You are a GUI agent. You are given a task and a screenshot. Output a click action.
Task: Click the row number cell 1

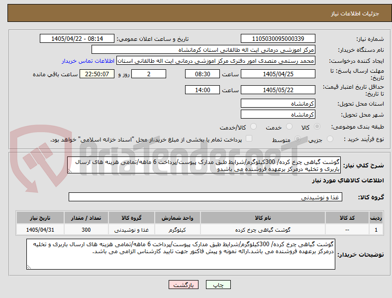(x=376, y=230)
